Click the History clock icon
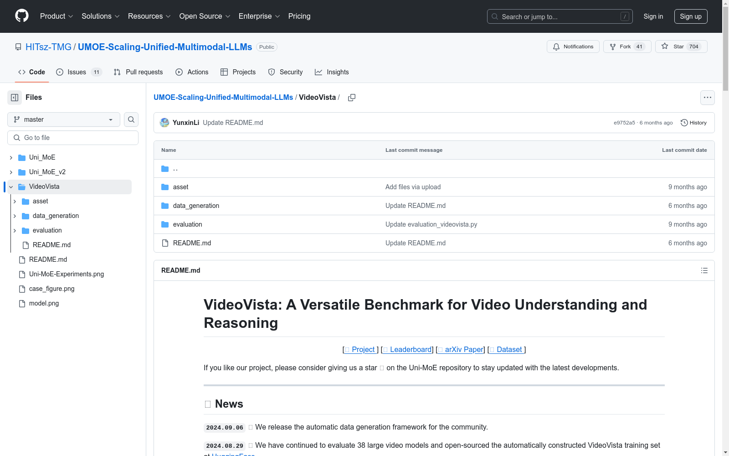 point(684,123)
